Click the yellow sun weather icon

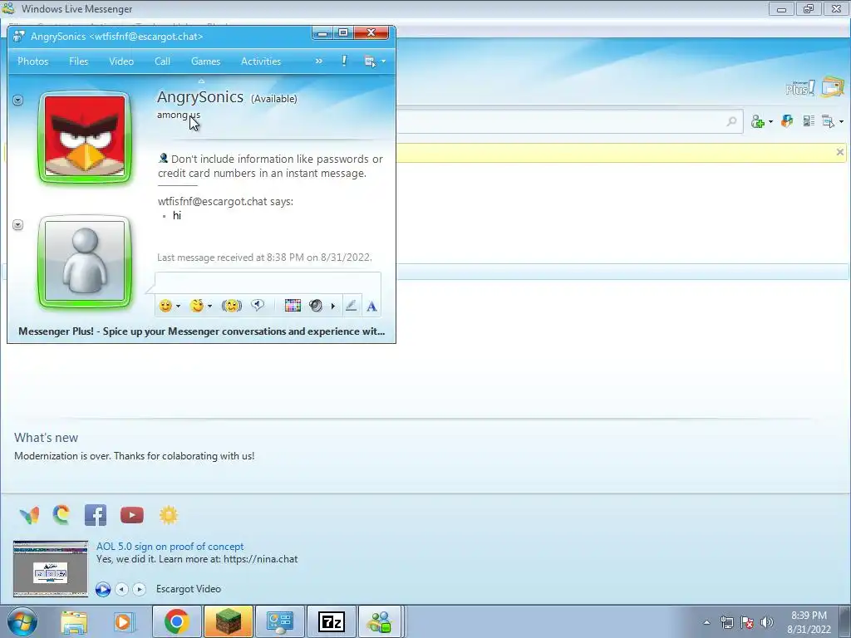click(169, 515)
